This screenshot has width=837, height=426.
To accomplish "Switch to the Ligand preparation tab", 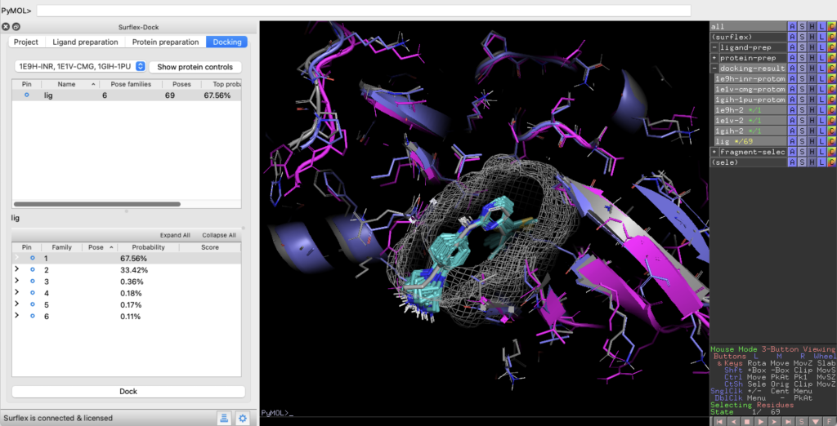I will coord(85,42).
